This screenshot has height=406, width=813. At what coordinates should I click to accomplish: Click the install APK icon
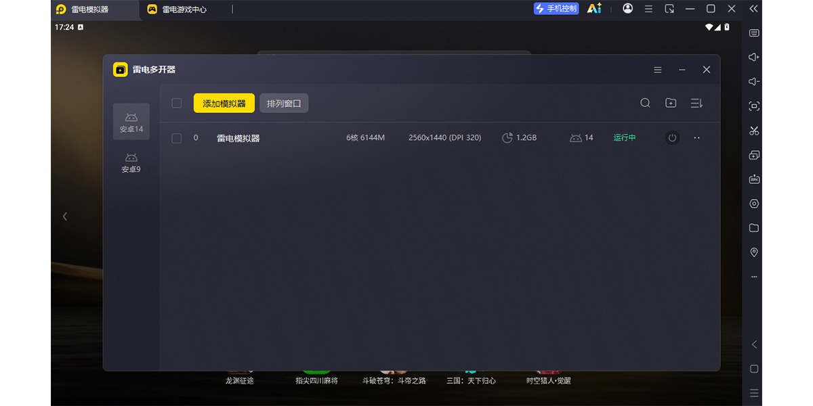754,179
